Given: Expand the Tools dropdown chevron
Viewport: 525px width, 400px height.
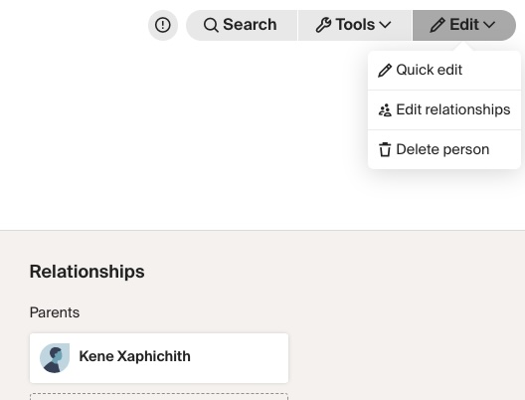Looking at the screenshot, I should (385, 25).
